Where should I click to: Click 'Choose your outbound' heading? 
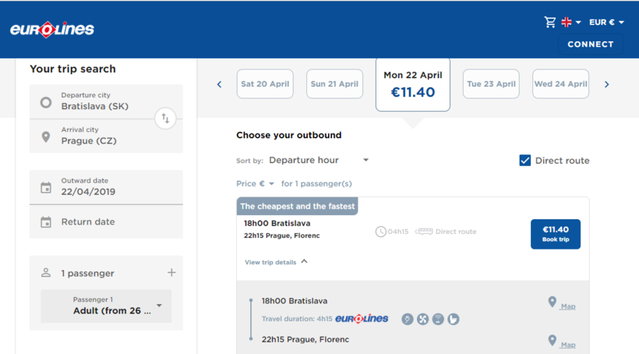point(289,135)
